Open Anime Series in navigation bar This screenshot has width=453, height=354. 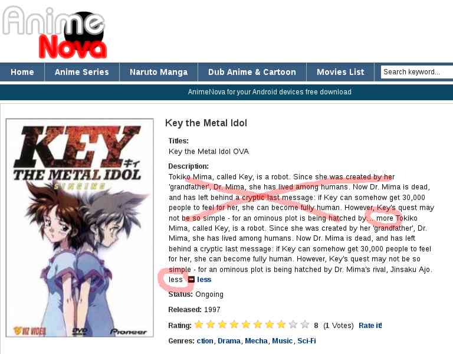pyautogui.click(x=82, y=72)
